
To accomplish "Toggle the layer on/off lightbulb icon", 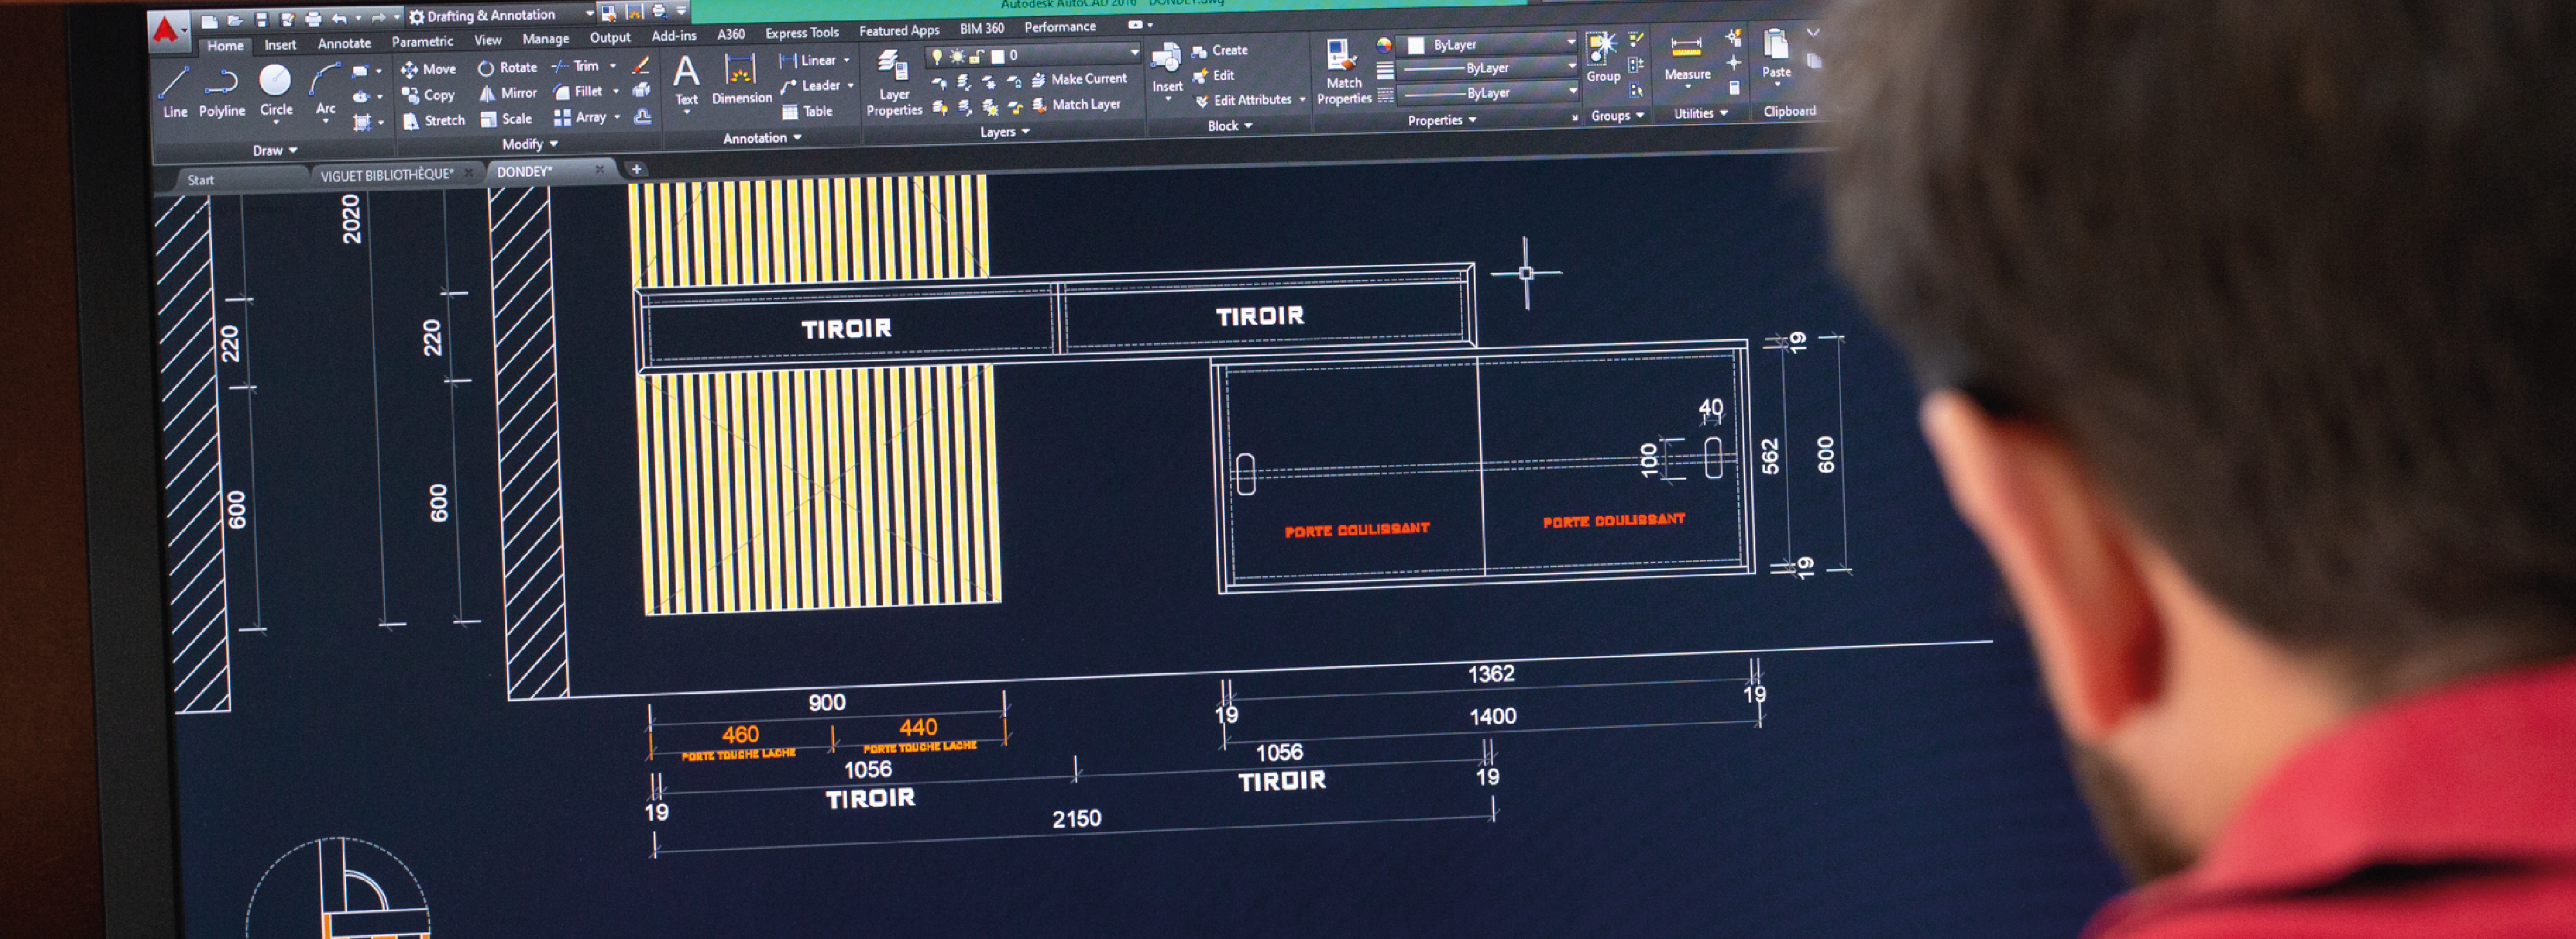I will 937,57.
